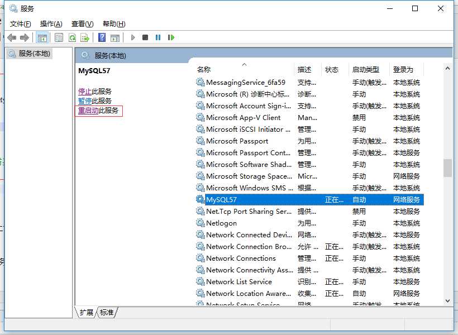Click the Stop service square icon

tap(145, 37)
